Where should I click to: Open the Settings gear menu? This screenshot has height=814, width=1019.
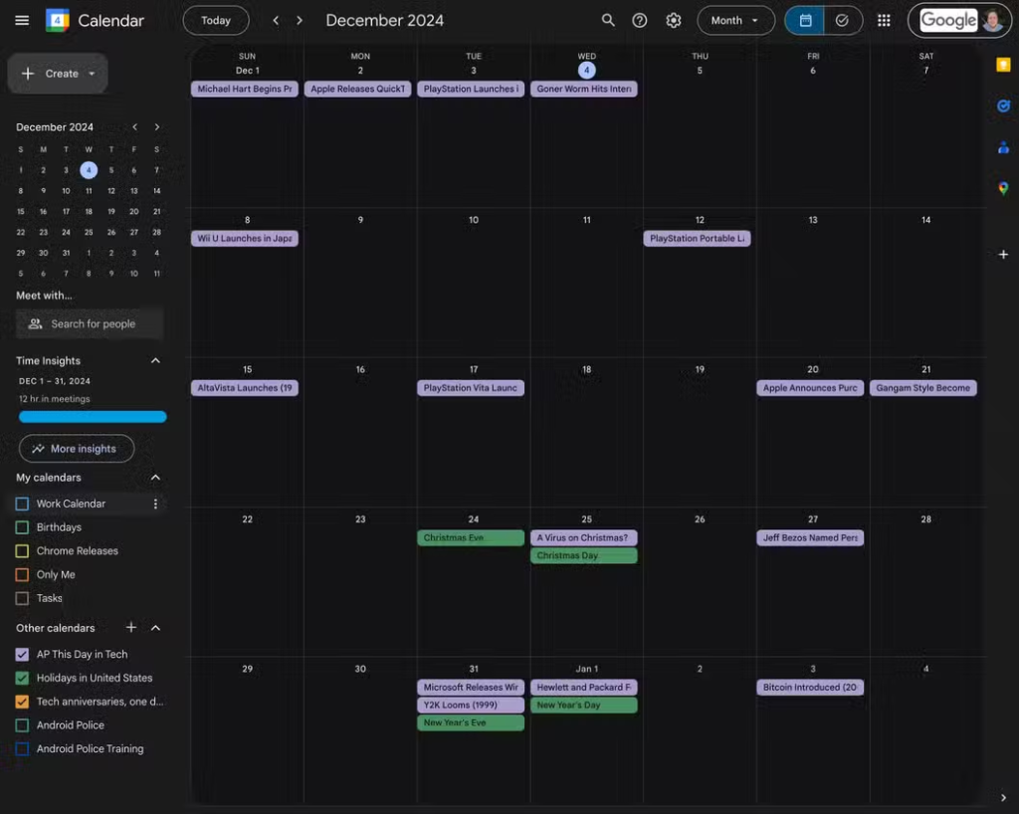(x=674, y=21)
